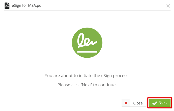Click 'You are about to initiate' message
Screen dimensions: 174x111
(87, 76)
